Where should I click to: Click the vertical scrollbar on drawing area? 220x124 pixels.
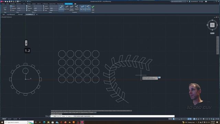pyautogui.click(x=218, y=45)
